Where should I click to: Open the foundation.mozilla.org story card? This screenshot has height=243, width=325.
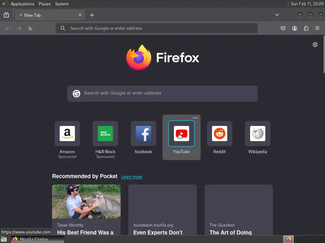tap(162, 210)
